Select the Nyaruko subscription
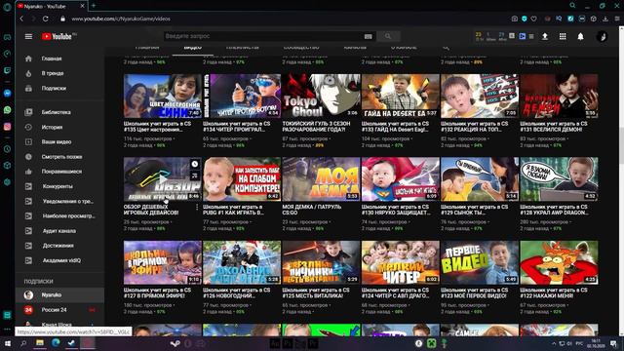 coord(59,294)
